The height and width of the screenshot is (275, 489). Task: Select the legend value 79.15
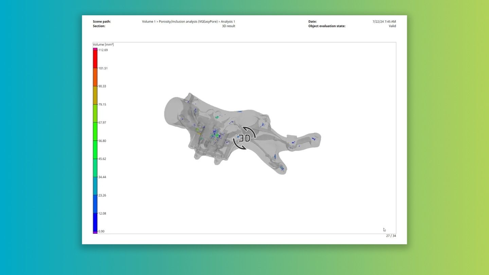(x=102, y=105)
